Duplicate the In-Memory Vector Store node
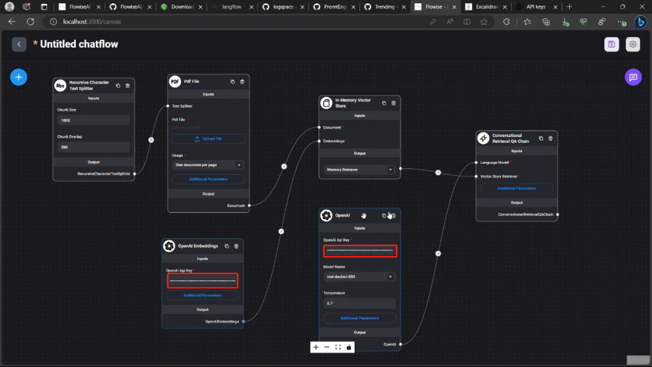The height and width of the screenshot is (367, 652). 384,103
